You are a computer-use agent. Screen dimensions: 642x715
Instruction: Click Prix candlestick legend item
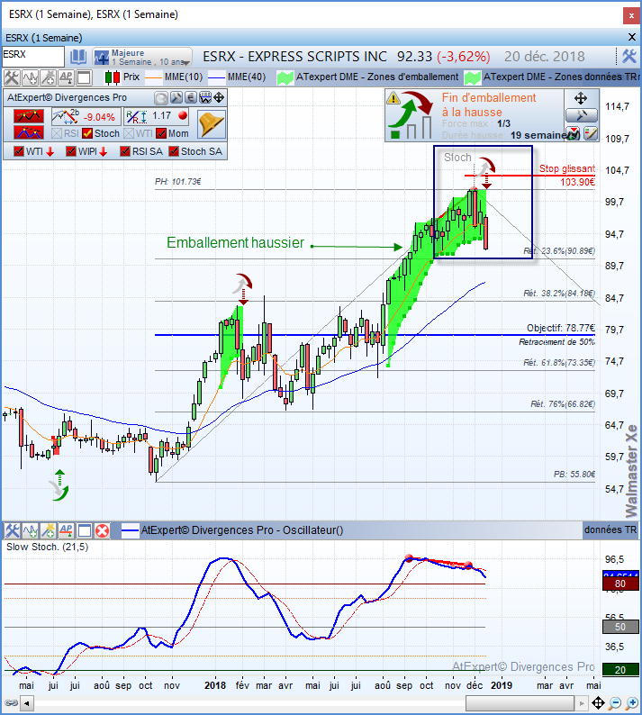point(122,77)
